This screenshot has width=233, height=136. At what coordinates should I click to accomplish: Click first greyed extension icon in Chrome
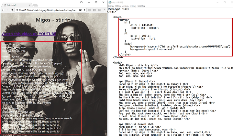tap(89, 10)
